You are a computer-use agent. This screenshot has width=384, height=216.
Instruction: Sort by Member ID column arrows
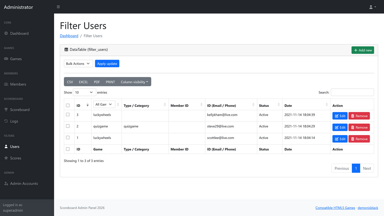click(201, 105)
